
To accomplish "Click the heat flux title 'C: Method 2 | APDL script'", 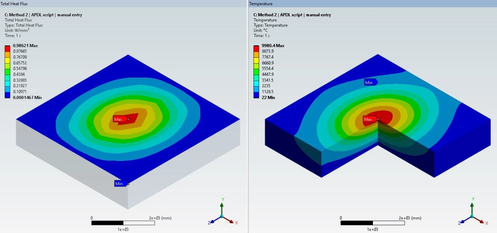I will tap(29, 15).
